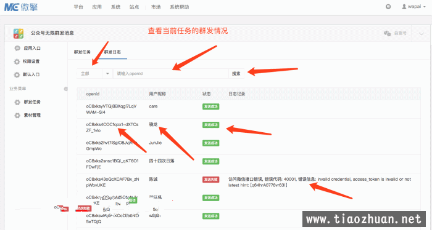Open the 平台 menu
Screen dimensions: 432x230
point(78,7)
